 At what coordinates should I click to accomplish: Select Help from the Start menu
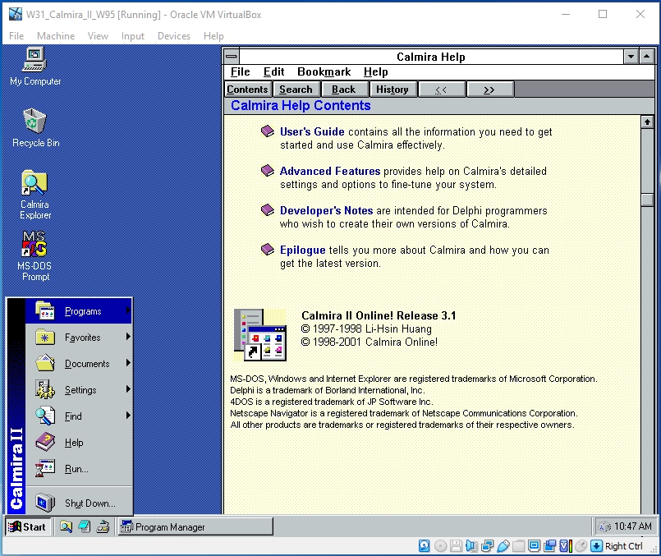pos(79,442)
